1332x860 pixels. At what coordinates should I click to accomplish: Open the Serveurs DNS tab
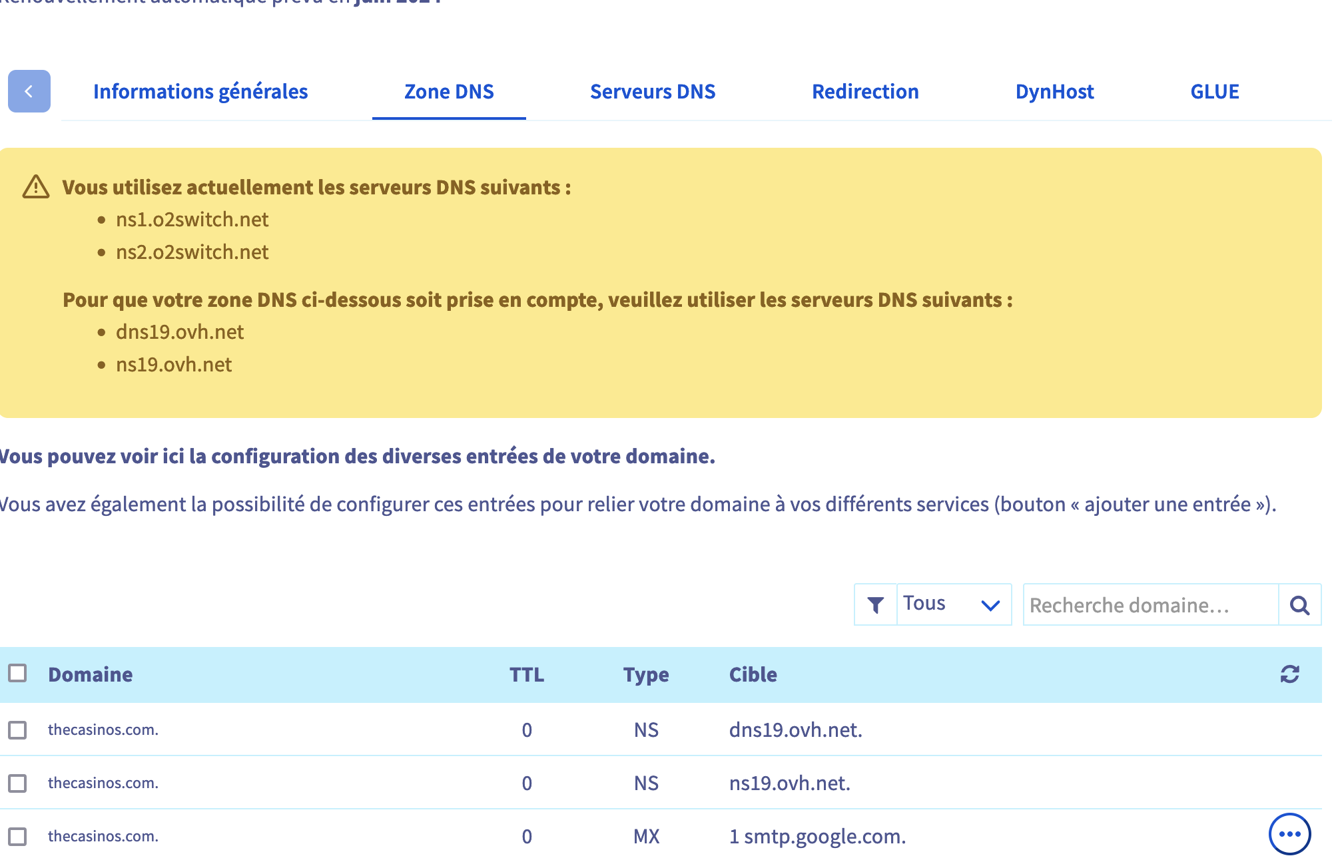[652, 91]
